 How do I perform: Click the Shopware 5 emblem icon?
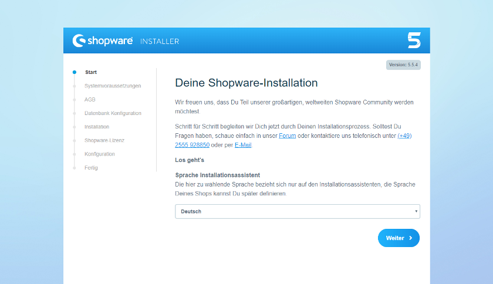(x=414, y=40)
